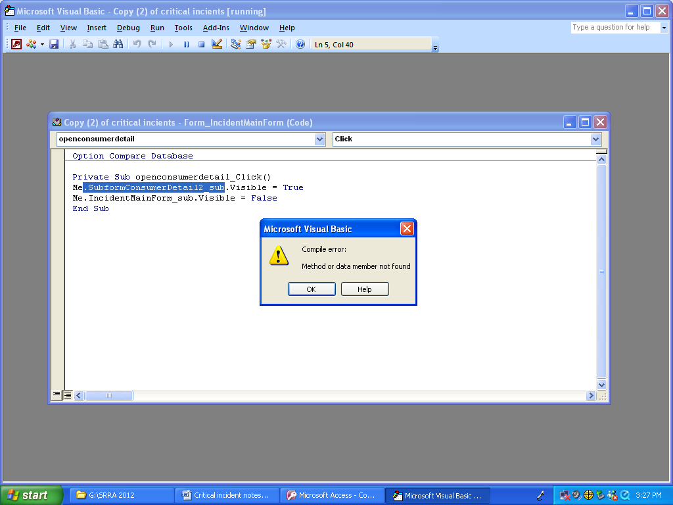Expand the openconsumerdetail object dropdown
673x505 pixels.
point(320,139)
